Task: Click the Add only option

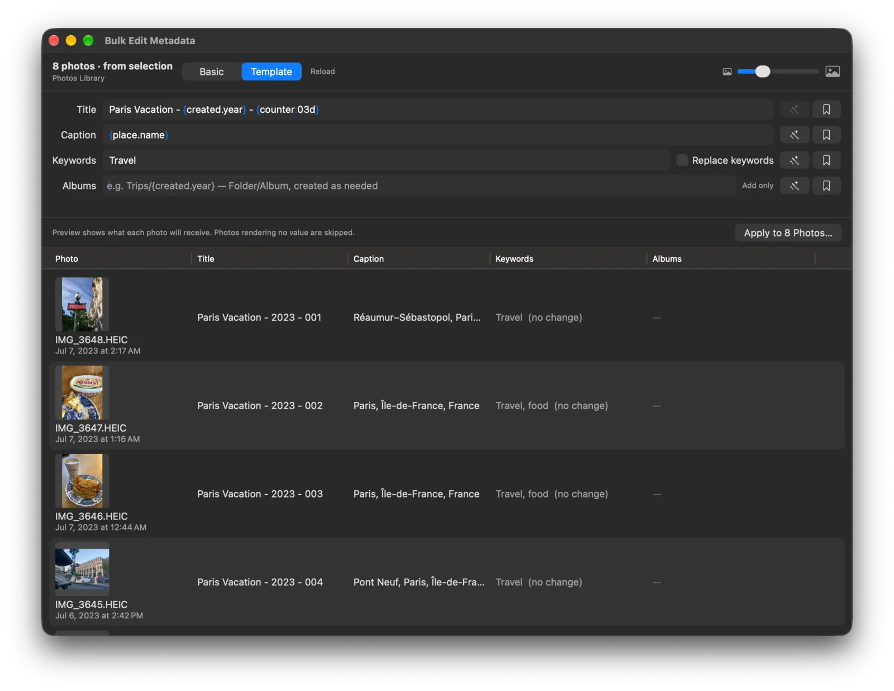Action: click(758, 186)
